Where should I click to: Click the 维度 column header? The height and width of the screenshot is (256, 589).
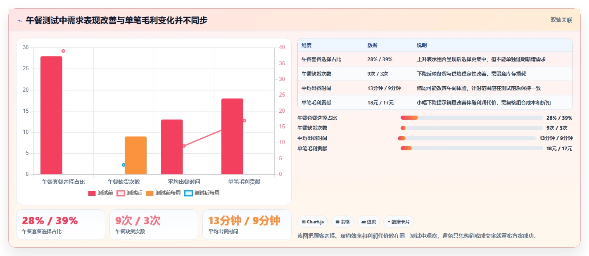point(306,45)
